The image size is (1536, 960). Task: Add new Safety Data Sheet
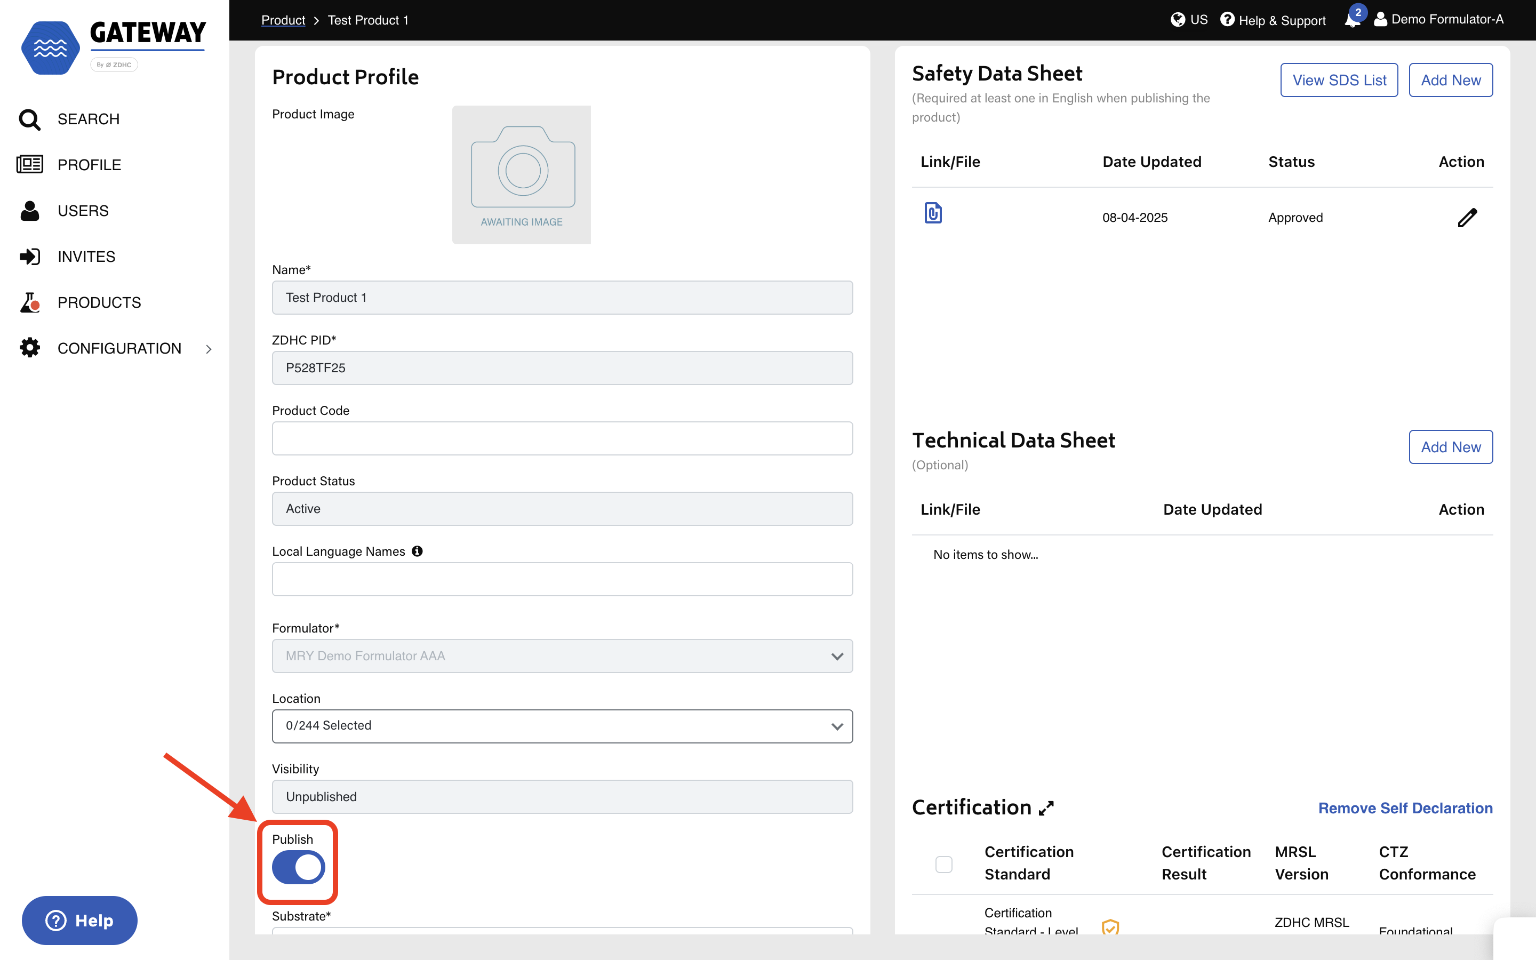(1450, 80)
